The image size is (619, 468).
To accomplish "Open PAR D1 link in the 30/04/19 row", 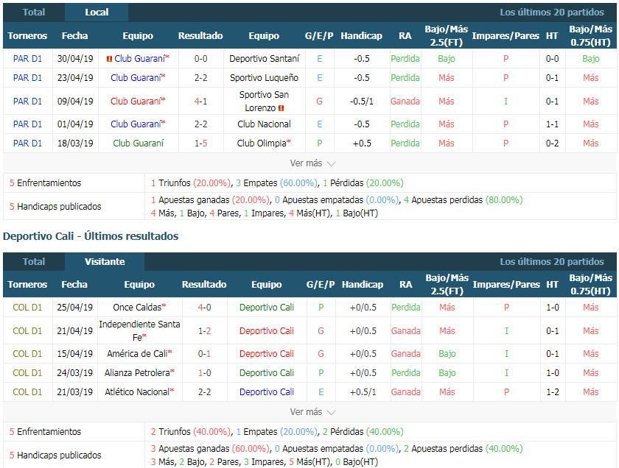I will click(27, 59).
